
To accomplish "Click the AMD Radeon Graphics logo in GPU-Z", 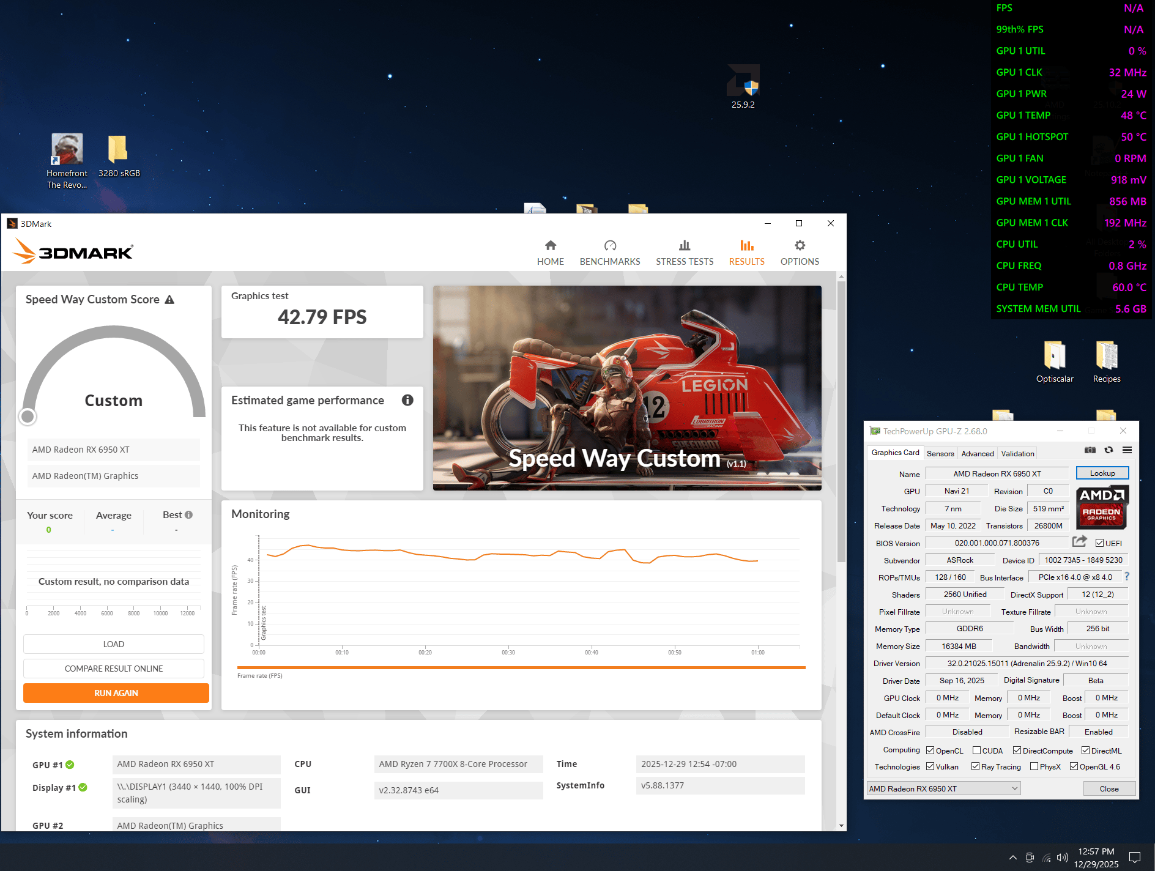I will [x=1102, y=507].
